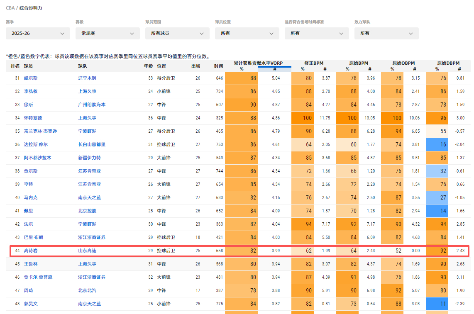Select 原始OBPM value 10.06 cell
The height and width of the screenshot is (314, 474).
(415, 118)
